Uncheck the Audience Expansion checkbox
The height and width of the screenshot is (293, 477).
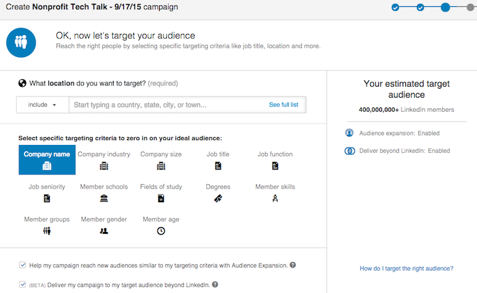coord(22,265)
